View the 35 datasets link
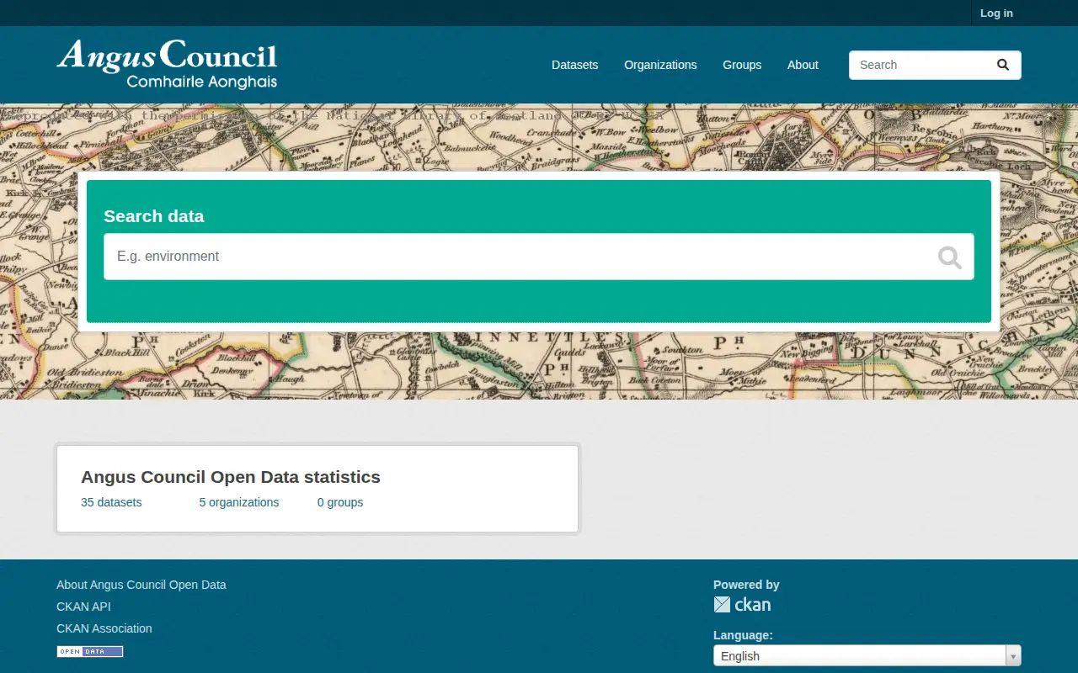This screenshot has width=1078, height=673. point(111,502)
